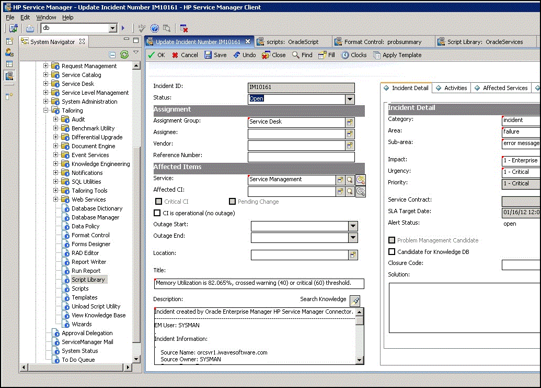Click the find magnifier next to the Service field

[x=350, y=180]
